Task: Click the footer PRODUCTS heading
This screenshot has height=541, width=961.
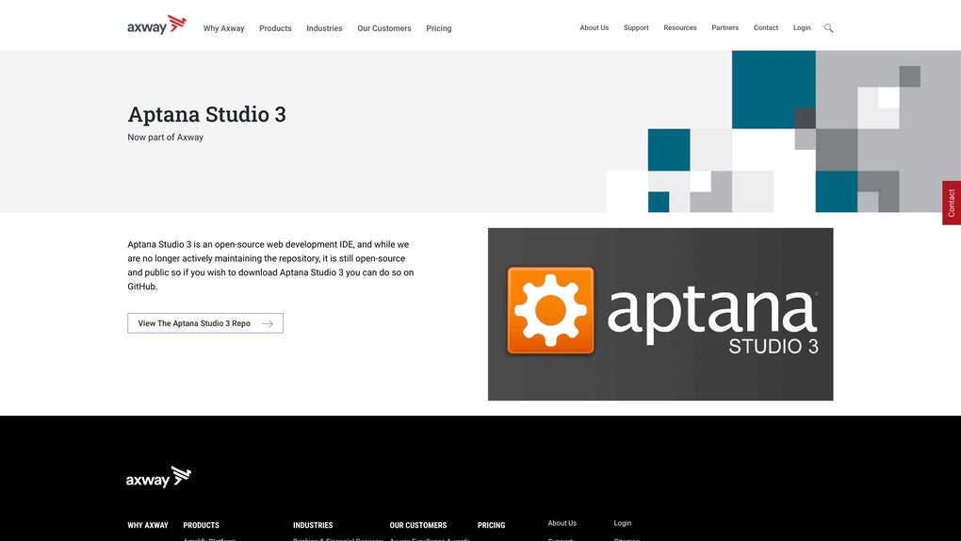Action: click(x=201, y=525)
